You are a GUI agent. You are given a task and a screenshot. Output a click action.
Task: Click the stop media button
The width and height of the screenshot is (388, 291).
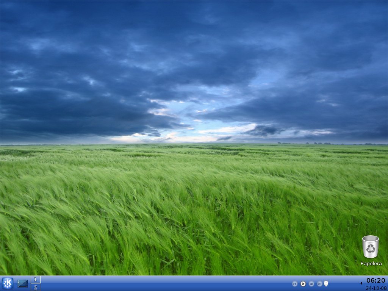tap(311, 284)
